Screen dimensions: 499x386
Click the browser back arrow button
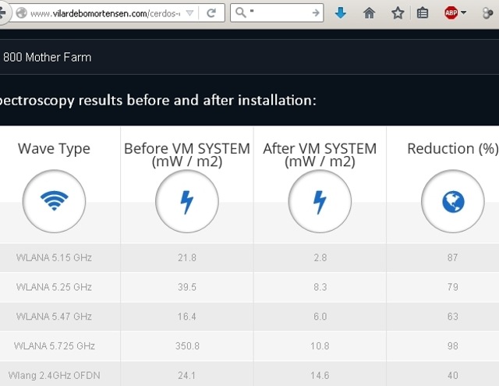click(3, 12)
